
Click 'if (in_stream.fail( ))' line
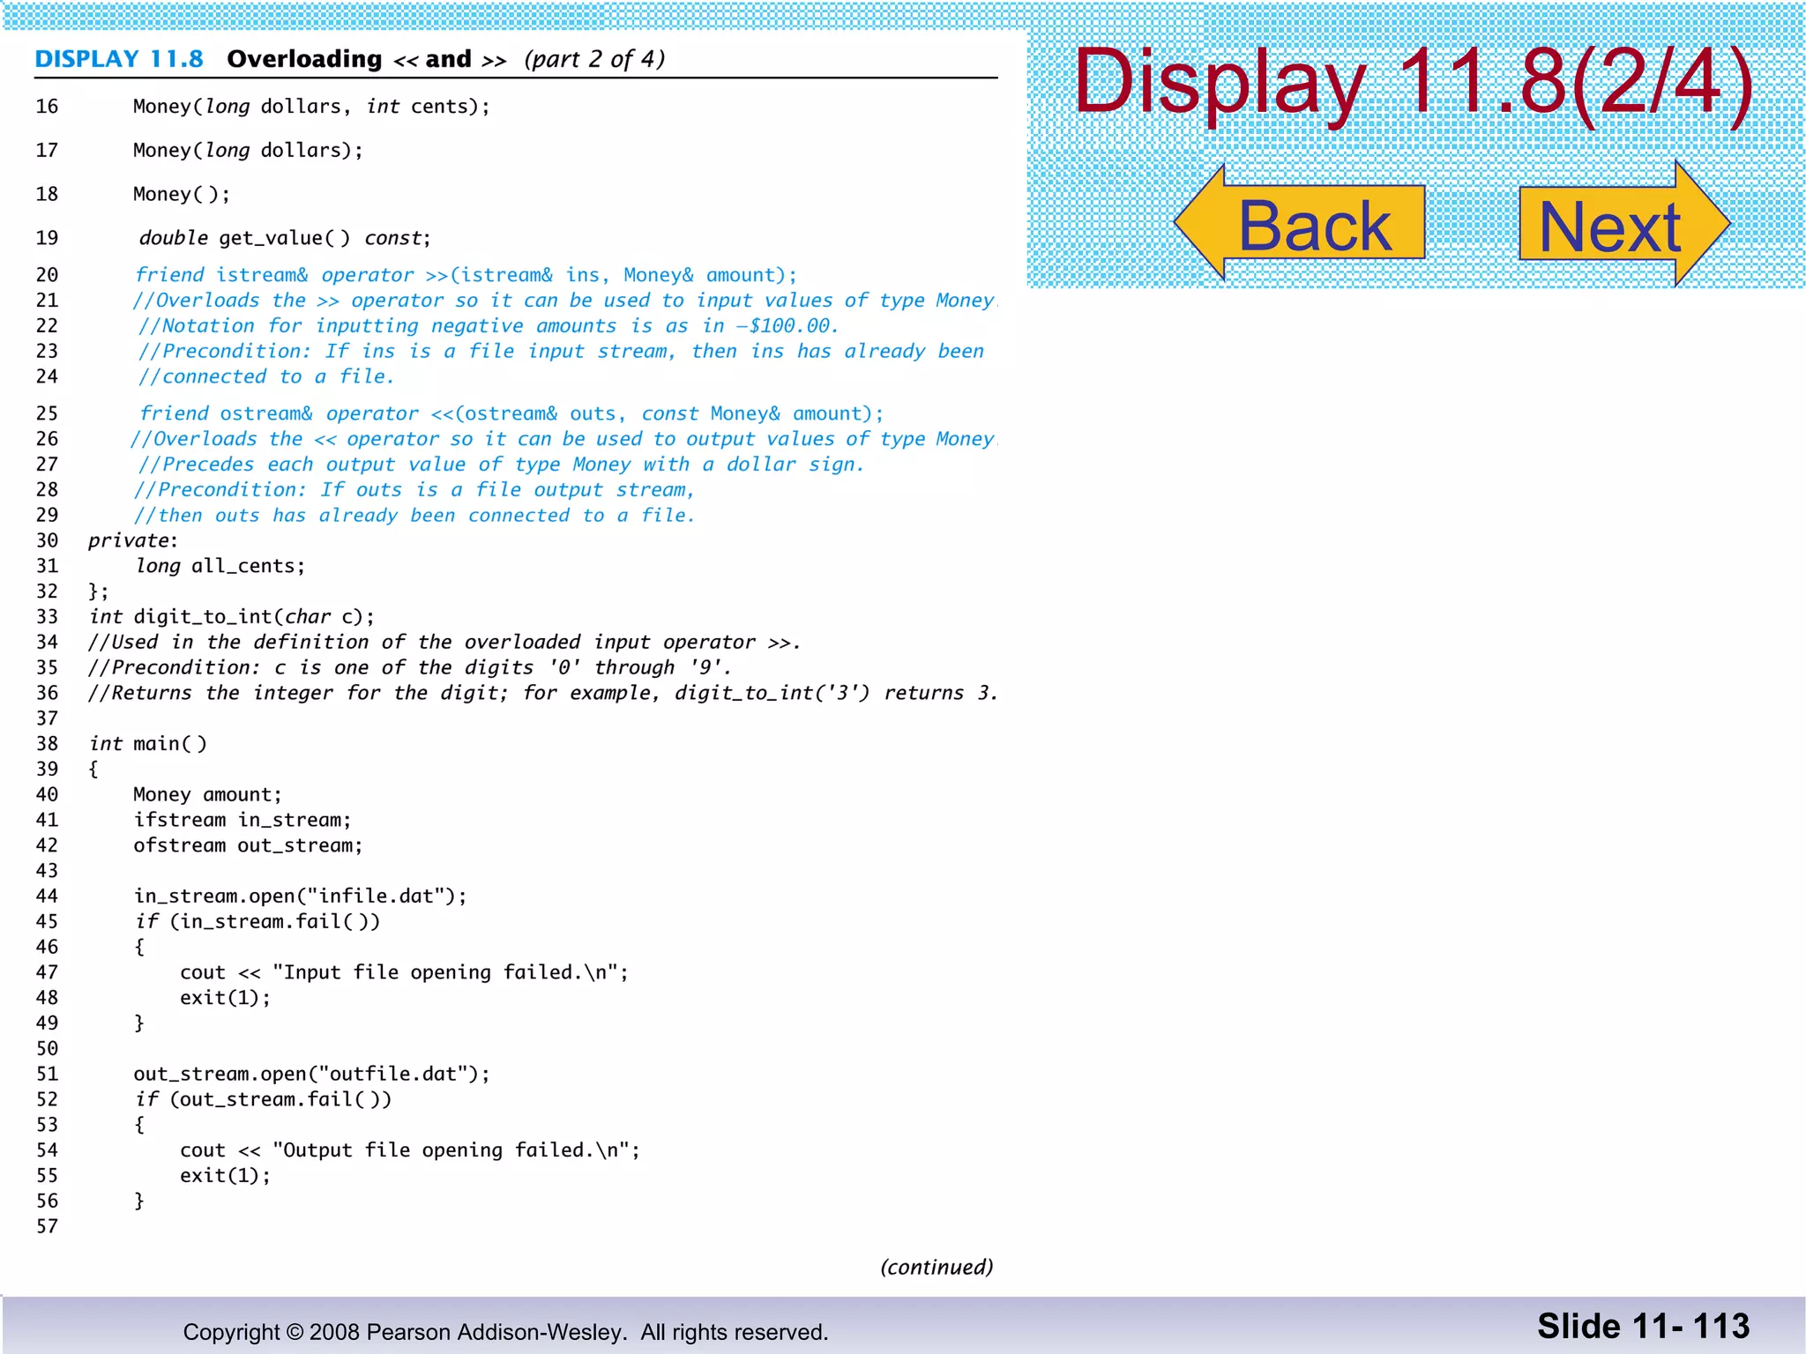pos(257,922)
